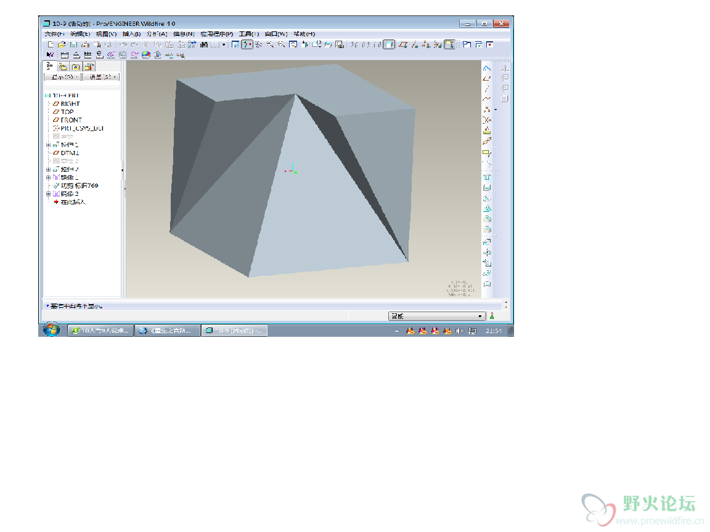The width and height of the screenshot is (710, 532).
Task: Open the 文件(F) menu
Action: click(x=54, y=34)
